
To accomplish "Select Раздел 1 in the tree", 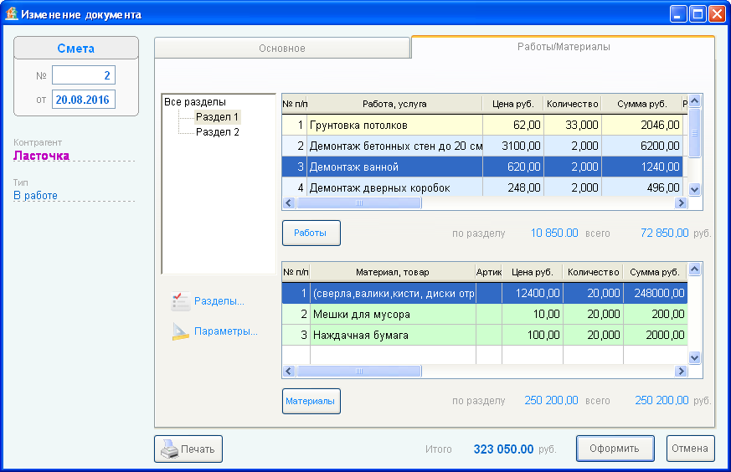I will [217, 117].
